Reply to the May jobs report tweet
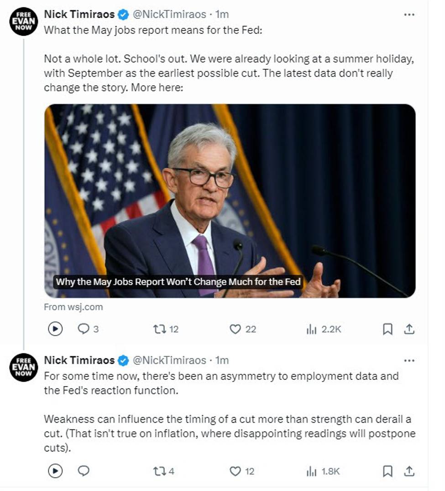This screenshot has width=445, height=491. [84, 329]
